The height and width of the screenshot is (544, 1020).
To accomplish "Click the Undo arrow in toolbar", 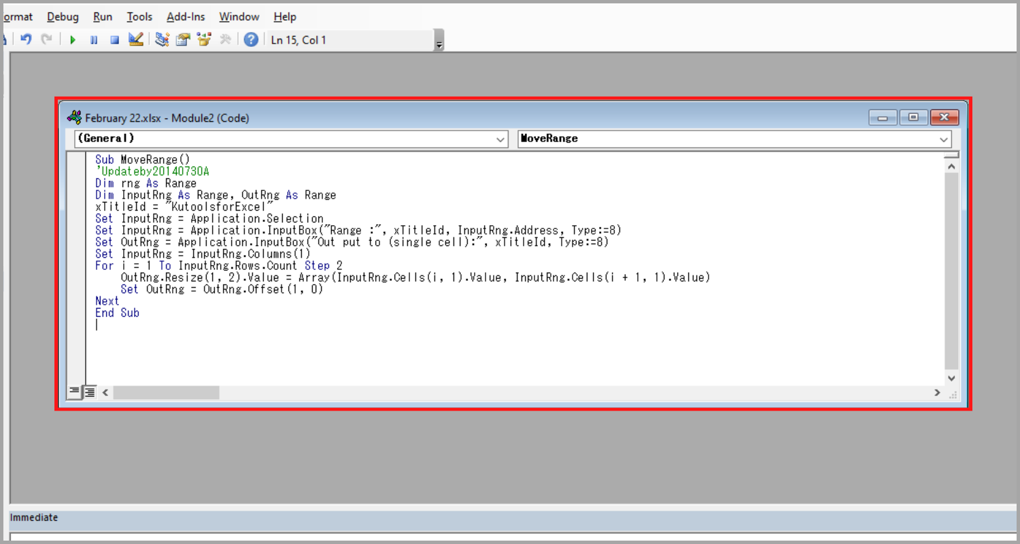I will (26, 39).
